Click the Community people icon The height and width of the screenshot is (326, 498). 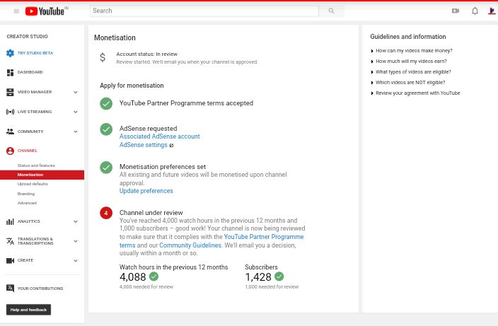(x=10, y=132)
